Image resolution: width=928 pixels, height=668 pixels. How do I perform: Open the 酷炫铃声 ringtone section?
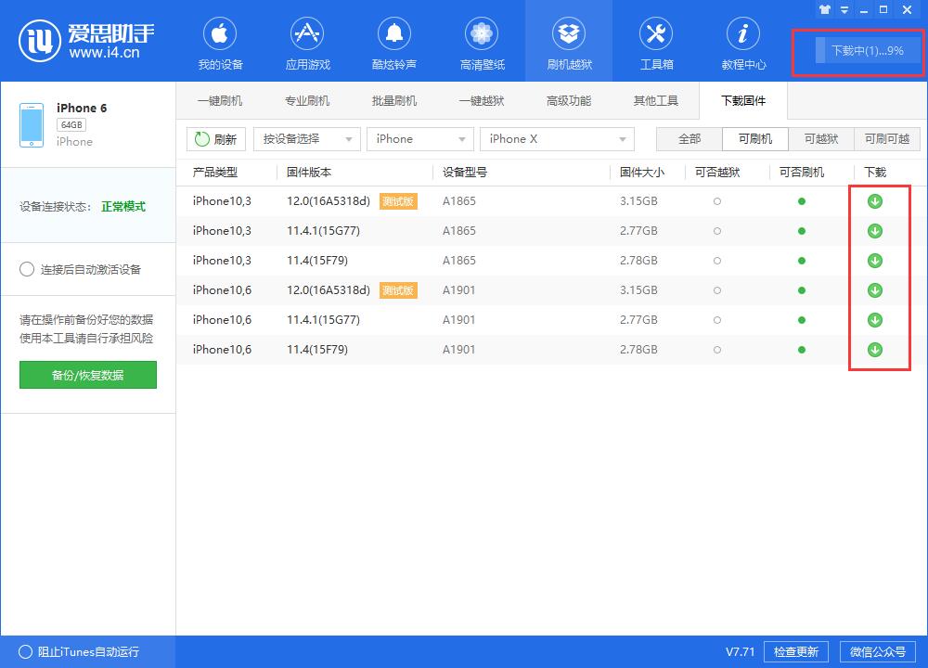point(393,41)
